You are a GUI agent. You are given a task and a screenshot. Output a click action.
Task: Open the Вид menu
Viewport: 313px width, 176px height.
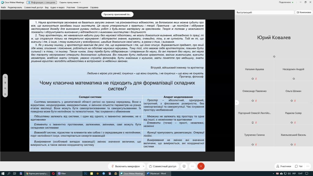(46, 7)
